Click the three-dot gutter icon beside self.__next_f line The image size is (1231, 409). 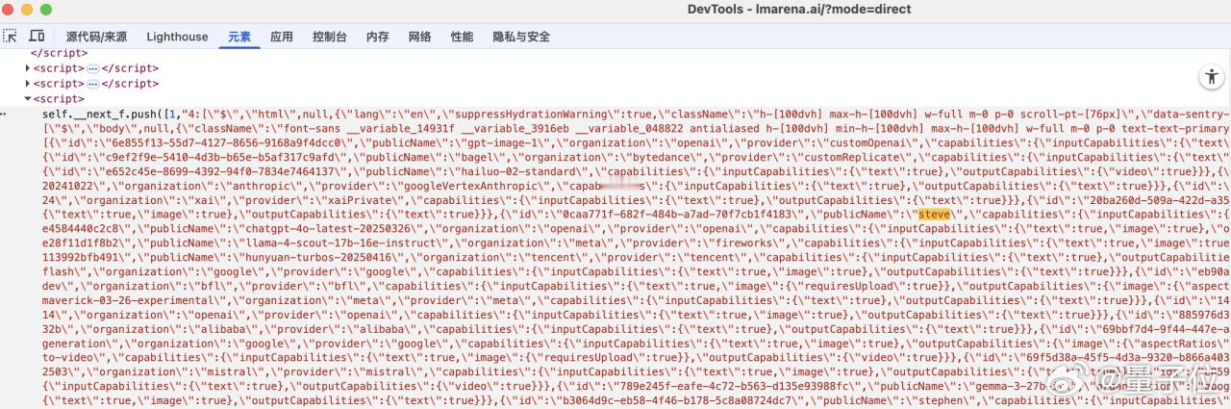tap(7, 115)
